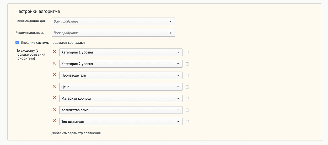Toggle the checkbox next to Производитель
The image size is (328, 145).
tap(187, 76)
